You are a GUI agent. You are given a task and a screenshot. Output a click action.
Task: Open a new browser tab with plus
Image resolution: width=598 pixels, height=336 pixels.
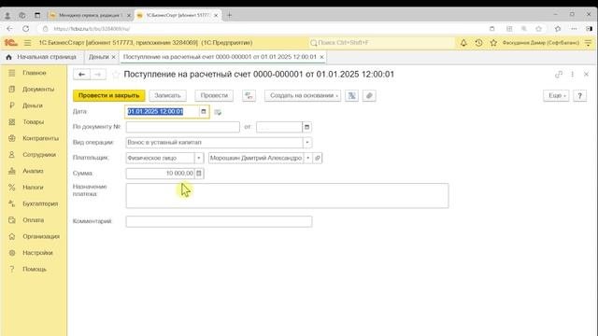pyautogui.click(x=229, y=15)
